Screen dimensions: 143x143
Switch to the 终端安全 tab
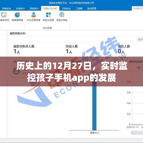7,9
